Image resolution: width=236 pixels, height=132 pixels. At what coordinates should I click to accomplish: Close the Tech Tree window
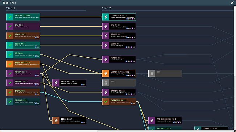pos(232,3)
